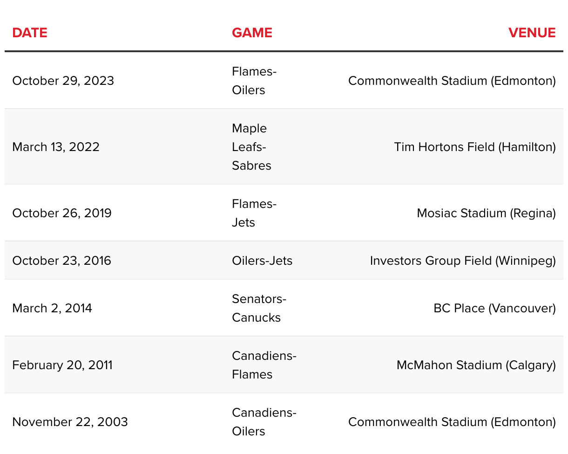The width and height of the screenshot is (568, 454).
Task: Click Investors Group Field (Winnipeg) venue
Action: 463,260
